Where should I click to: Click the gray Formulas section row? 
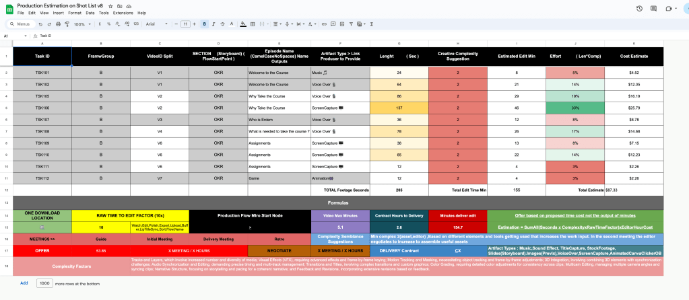coord(338,203)
